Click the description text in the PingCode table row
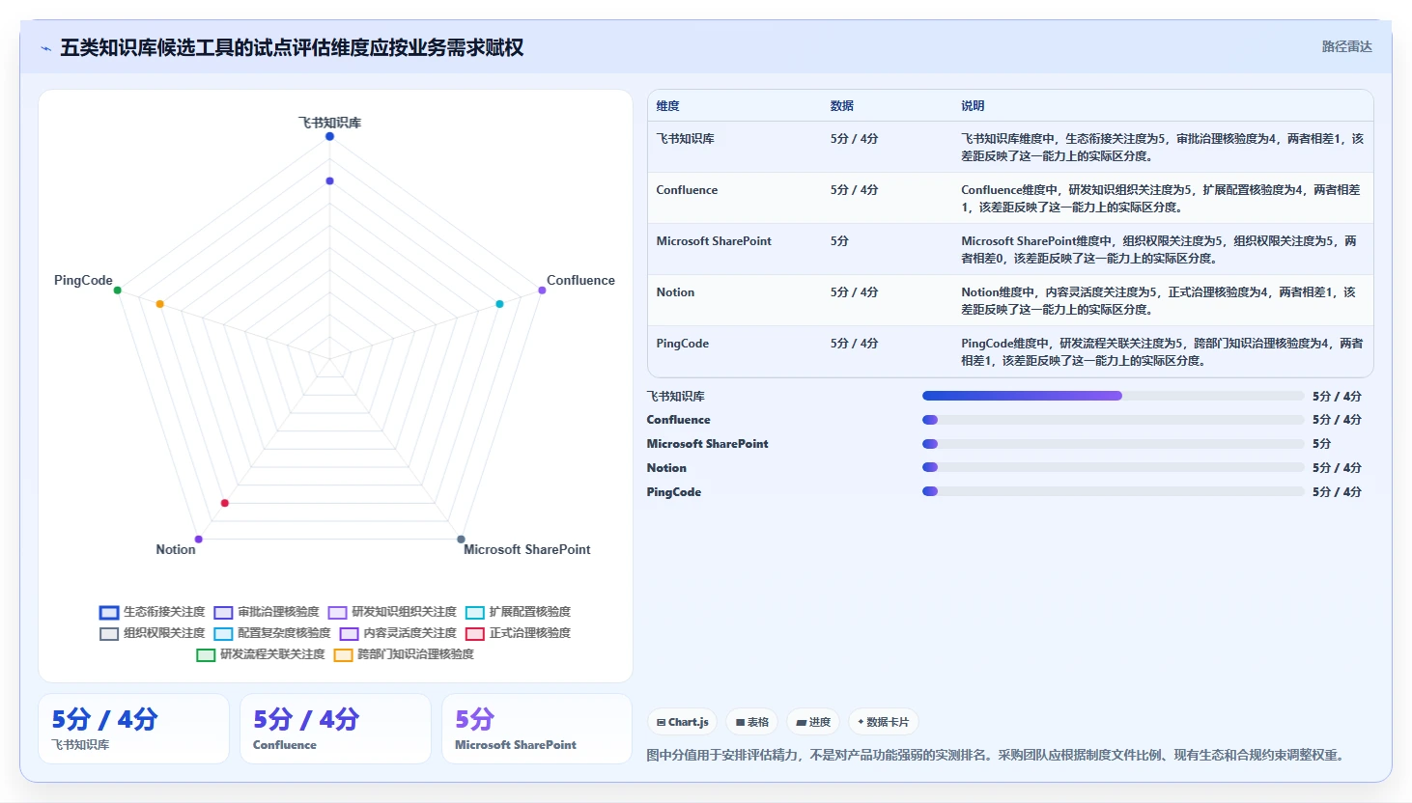The width and height of the screenshot is (1412, 803). tap(1162, 352)
